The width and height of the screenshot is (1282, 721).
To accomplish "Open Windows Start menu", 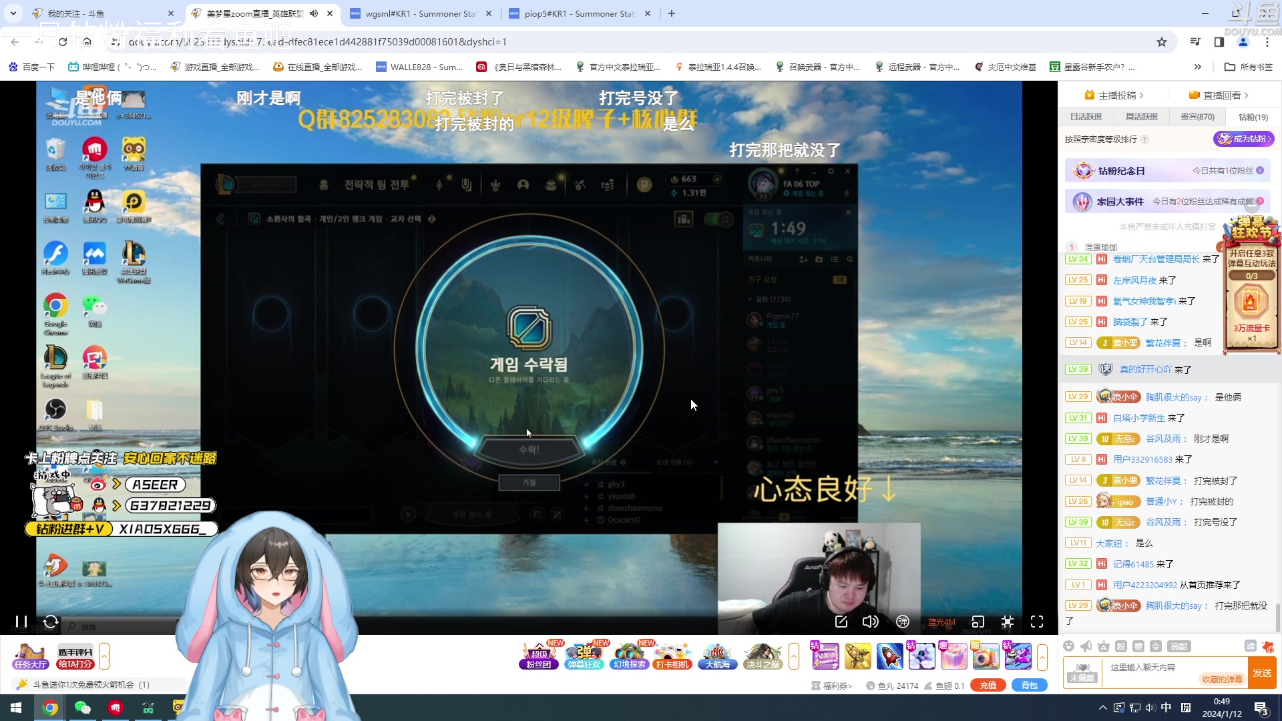I will (x=16, y=708).
